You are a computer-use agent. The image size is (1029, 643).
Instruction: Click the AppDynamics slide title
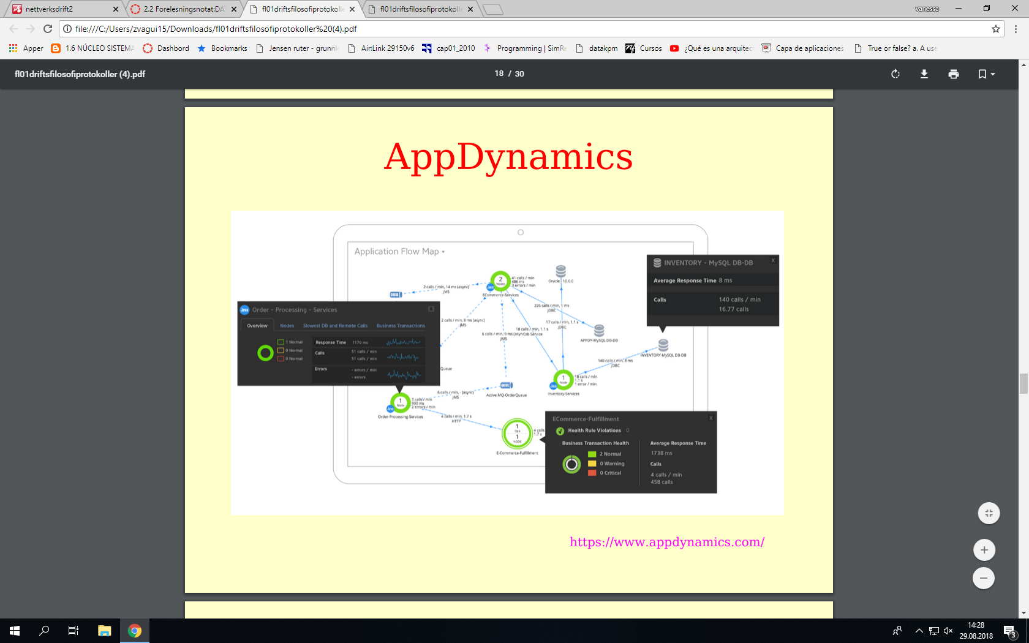(x=508, y=157)
